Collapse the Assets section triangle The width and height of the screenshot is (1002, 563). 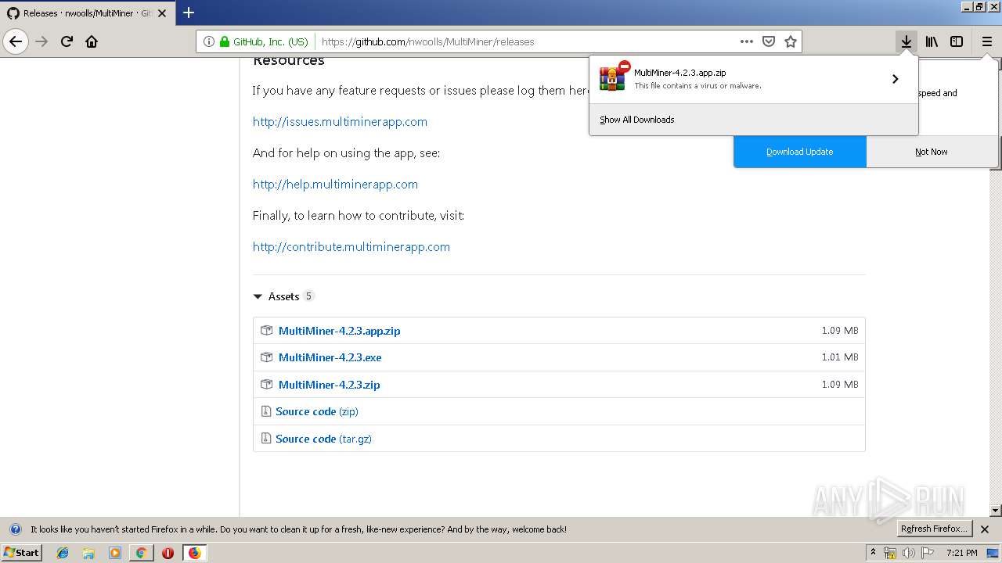pyautogui.click(x=258, y=296)
